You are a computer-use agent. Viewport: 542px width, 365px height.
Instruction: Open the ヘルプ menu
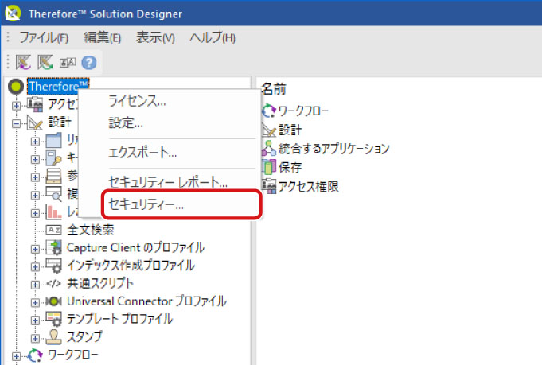pos(213,37)
